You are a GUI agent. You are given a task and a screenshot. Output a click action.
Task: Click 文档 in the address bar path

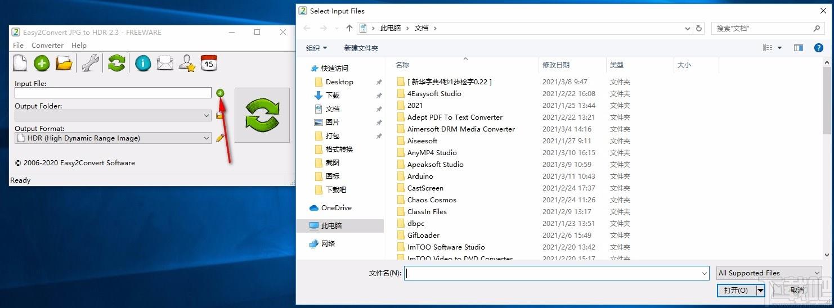[422, 28]
